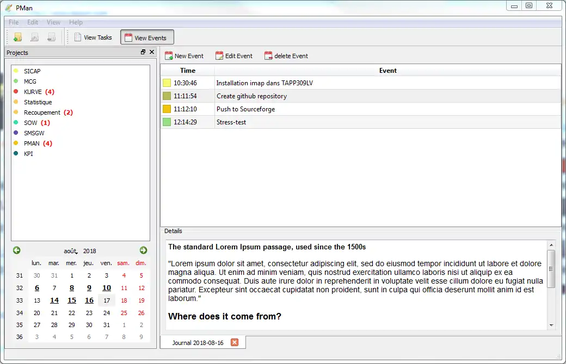
Task: Click the delete project toolbar icon
Action: pos(52,37)
